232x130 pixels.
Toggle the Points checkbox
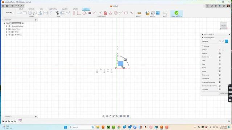(220, 71)
